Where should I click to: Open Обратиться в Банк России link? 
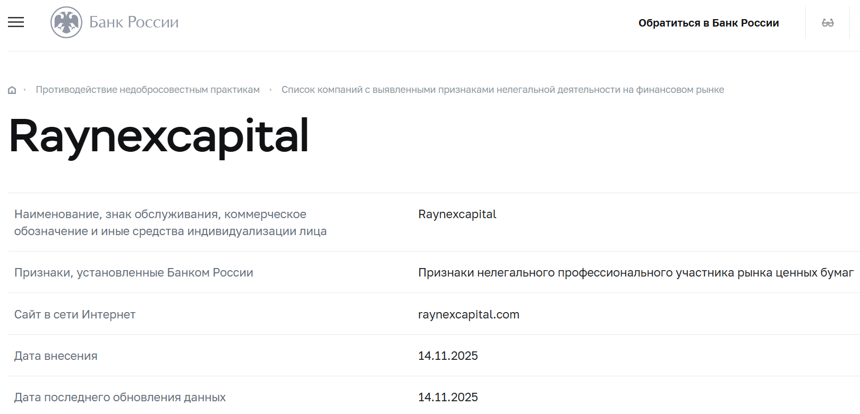pos(709,23)
